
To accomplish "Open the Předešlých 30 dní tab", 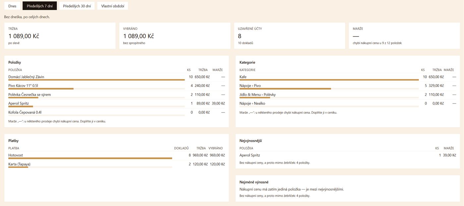I will (77, 6).
